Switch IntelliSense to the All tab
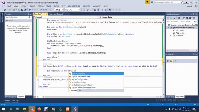 [x=80, y=91]
